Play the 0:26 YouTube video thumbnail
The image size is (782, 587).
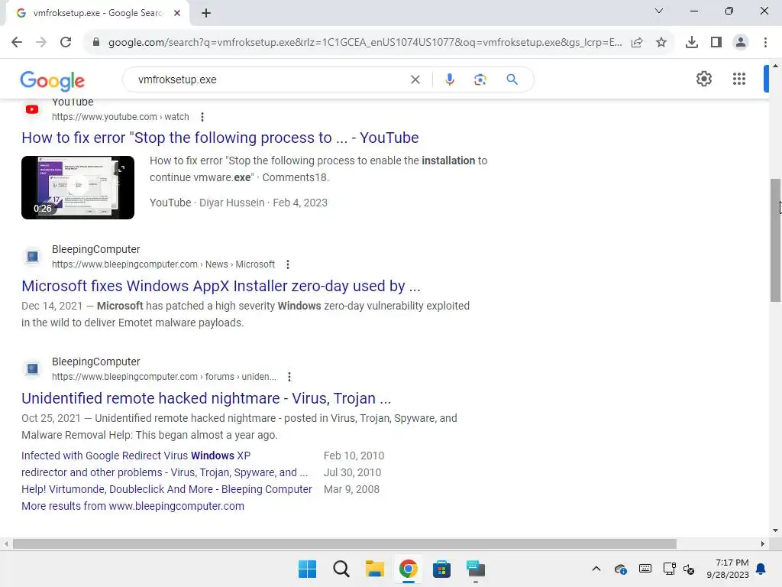click(78, 187)
